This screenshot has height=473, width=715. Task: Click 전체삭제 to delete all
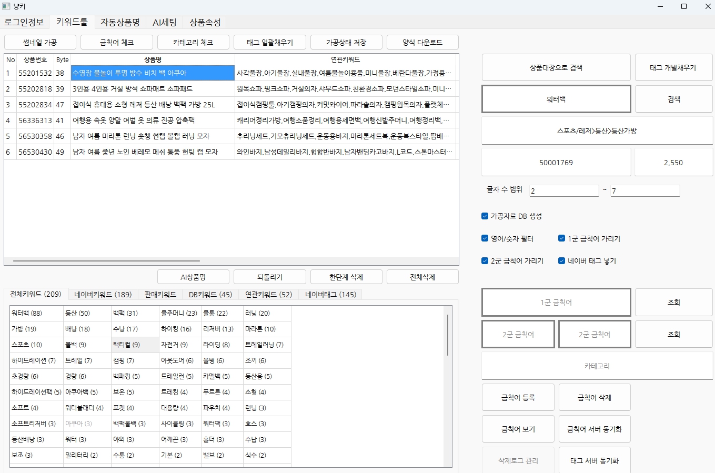(422, 276)
